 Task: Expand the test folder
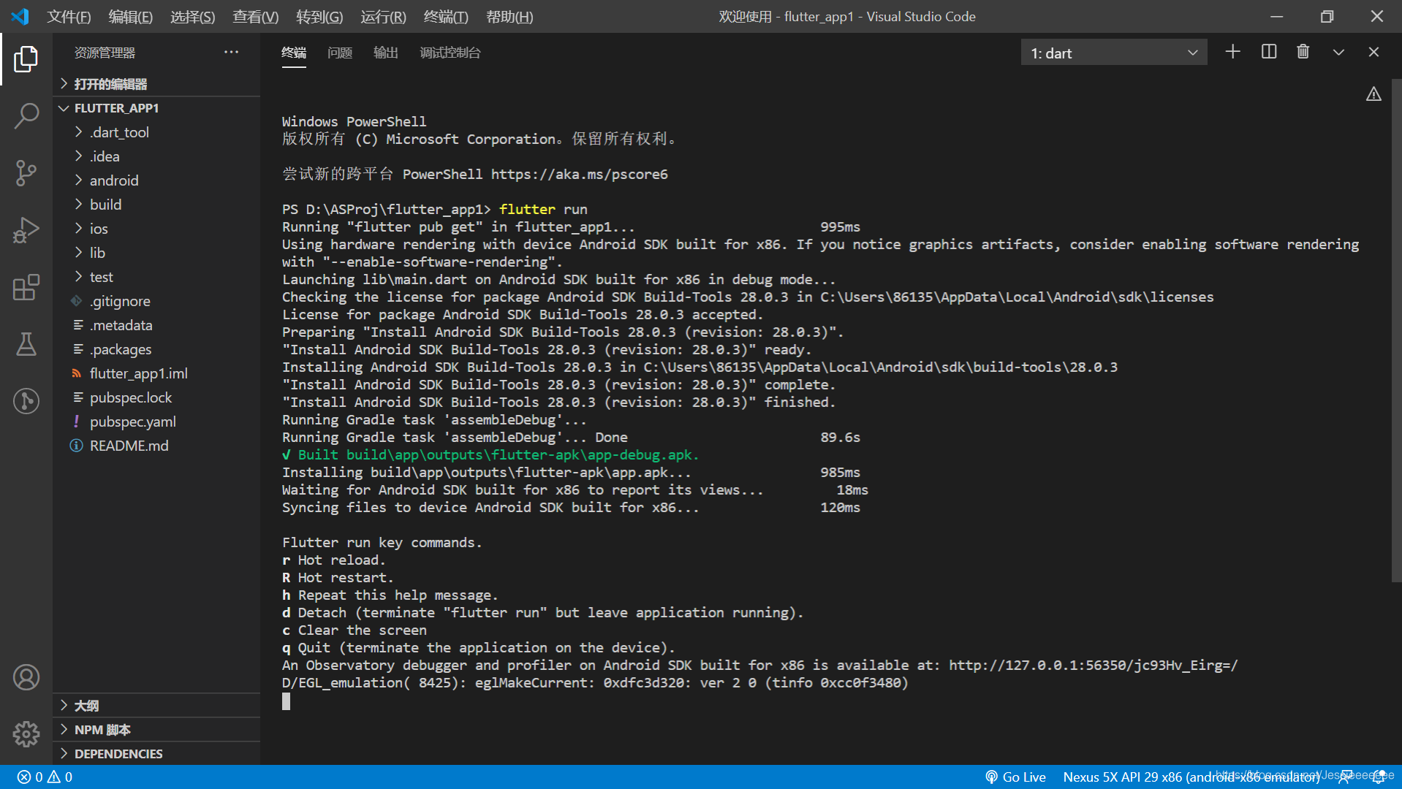pos(156,277)
